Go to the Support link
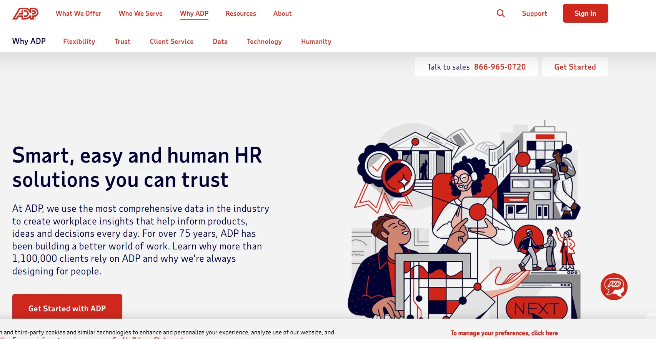This screenshot has height=339, width=656. 534,13
